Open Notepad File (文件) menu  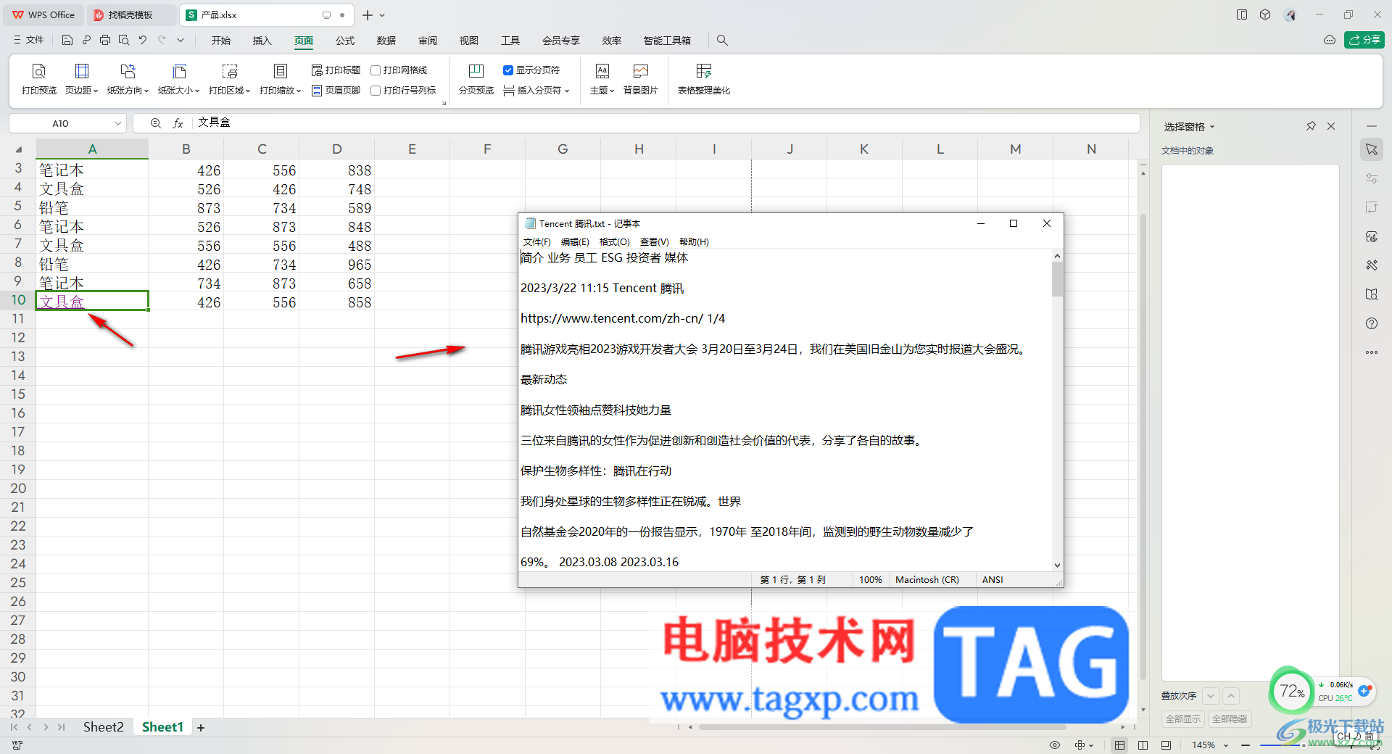pyautogui.click(x=537, y=242)
